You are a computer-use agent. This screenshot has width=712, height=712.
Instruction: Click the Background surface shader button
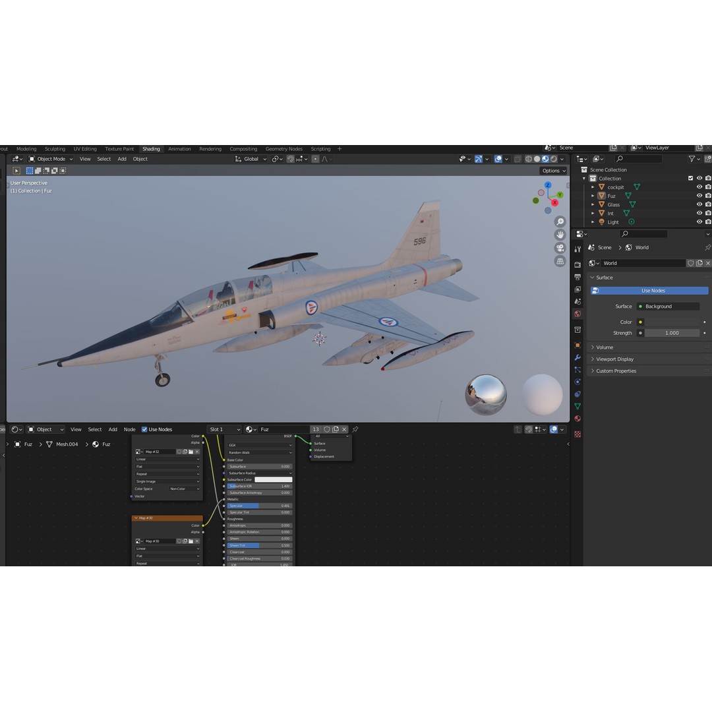point(668,307)
